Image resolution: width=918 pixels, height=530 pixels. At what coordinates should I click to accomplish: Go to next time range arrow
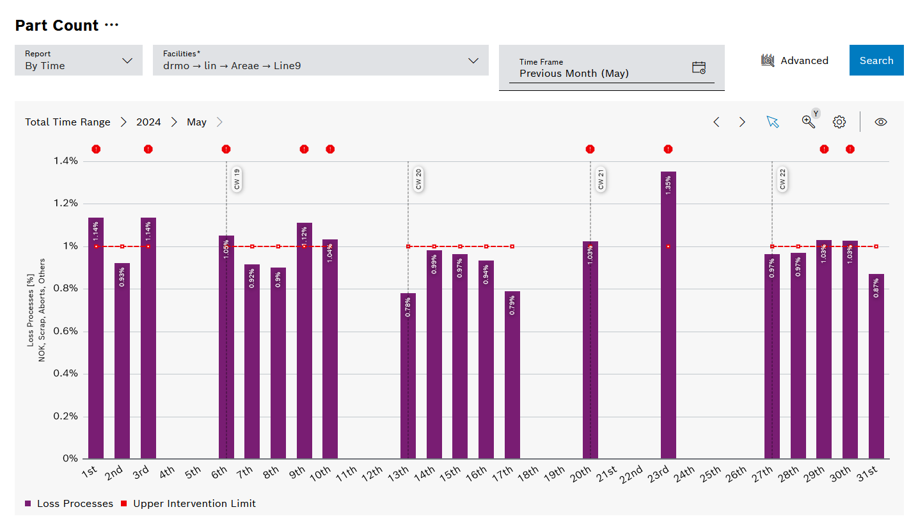742,122
